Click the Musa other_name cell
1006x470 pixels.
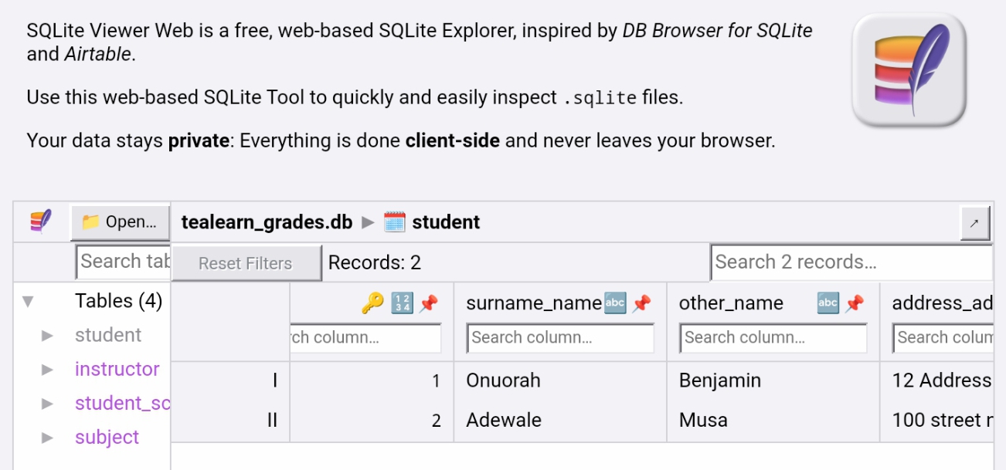point(773,421)
